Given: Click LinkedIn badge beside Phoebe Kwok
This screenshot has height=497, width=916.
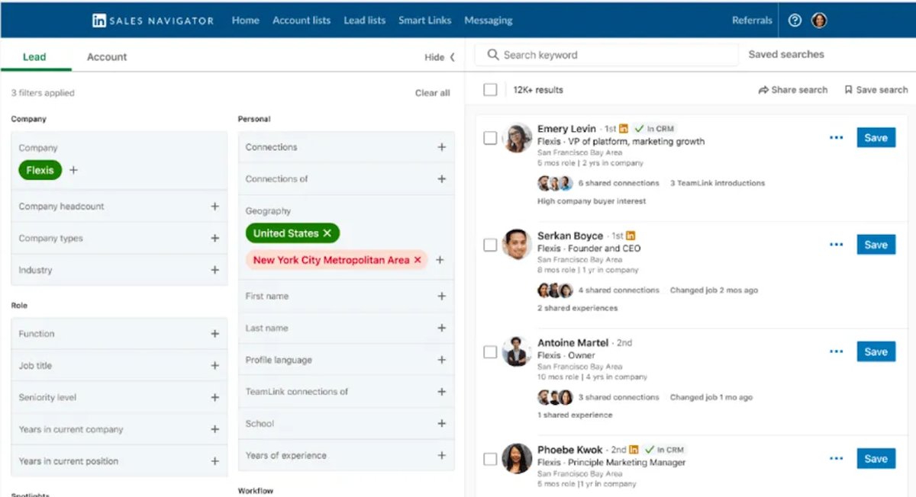Looking at the screenshot, I should coord(634,450).
